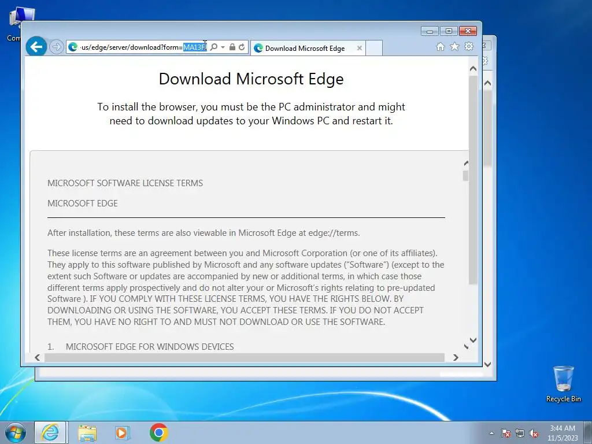The height and width of the screenshot is (444, 592).
Task: Click the taskbar clock showing 3:44 AM
Action: tap(563, 433)
